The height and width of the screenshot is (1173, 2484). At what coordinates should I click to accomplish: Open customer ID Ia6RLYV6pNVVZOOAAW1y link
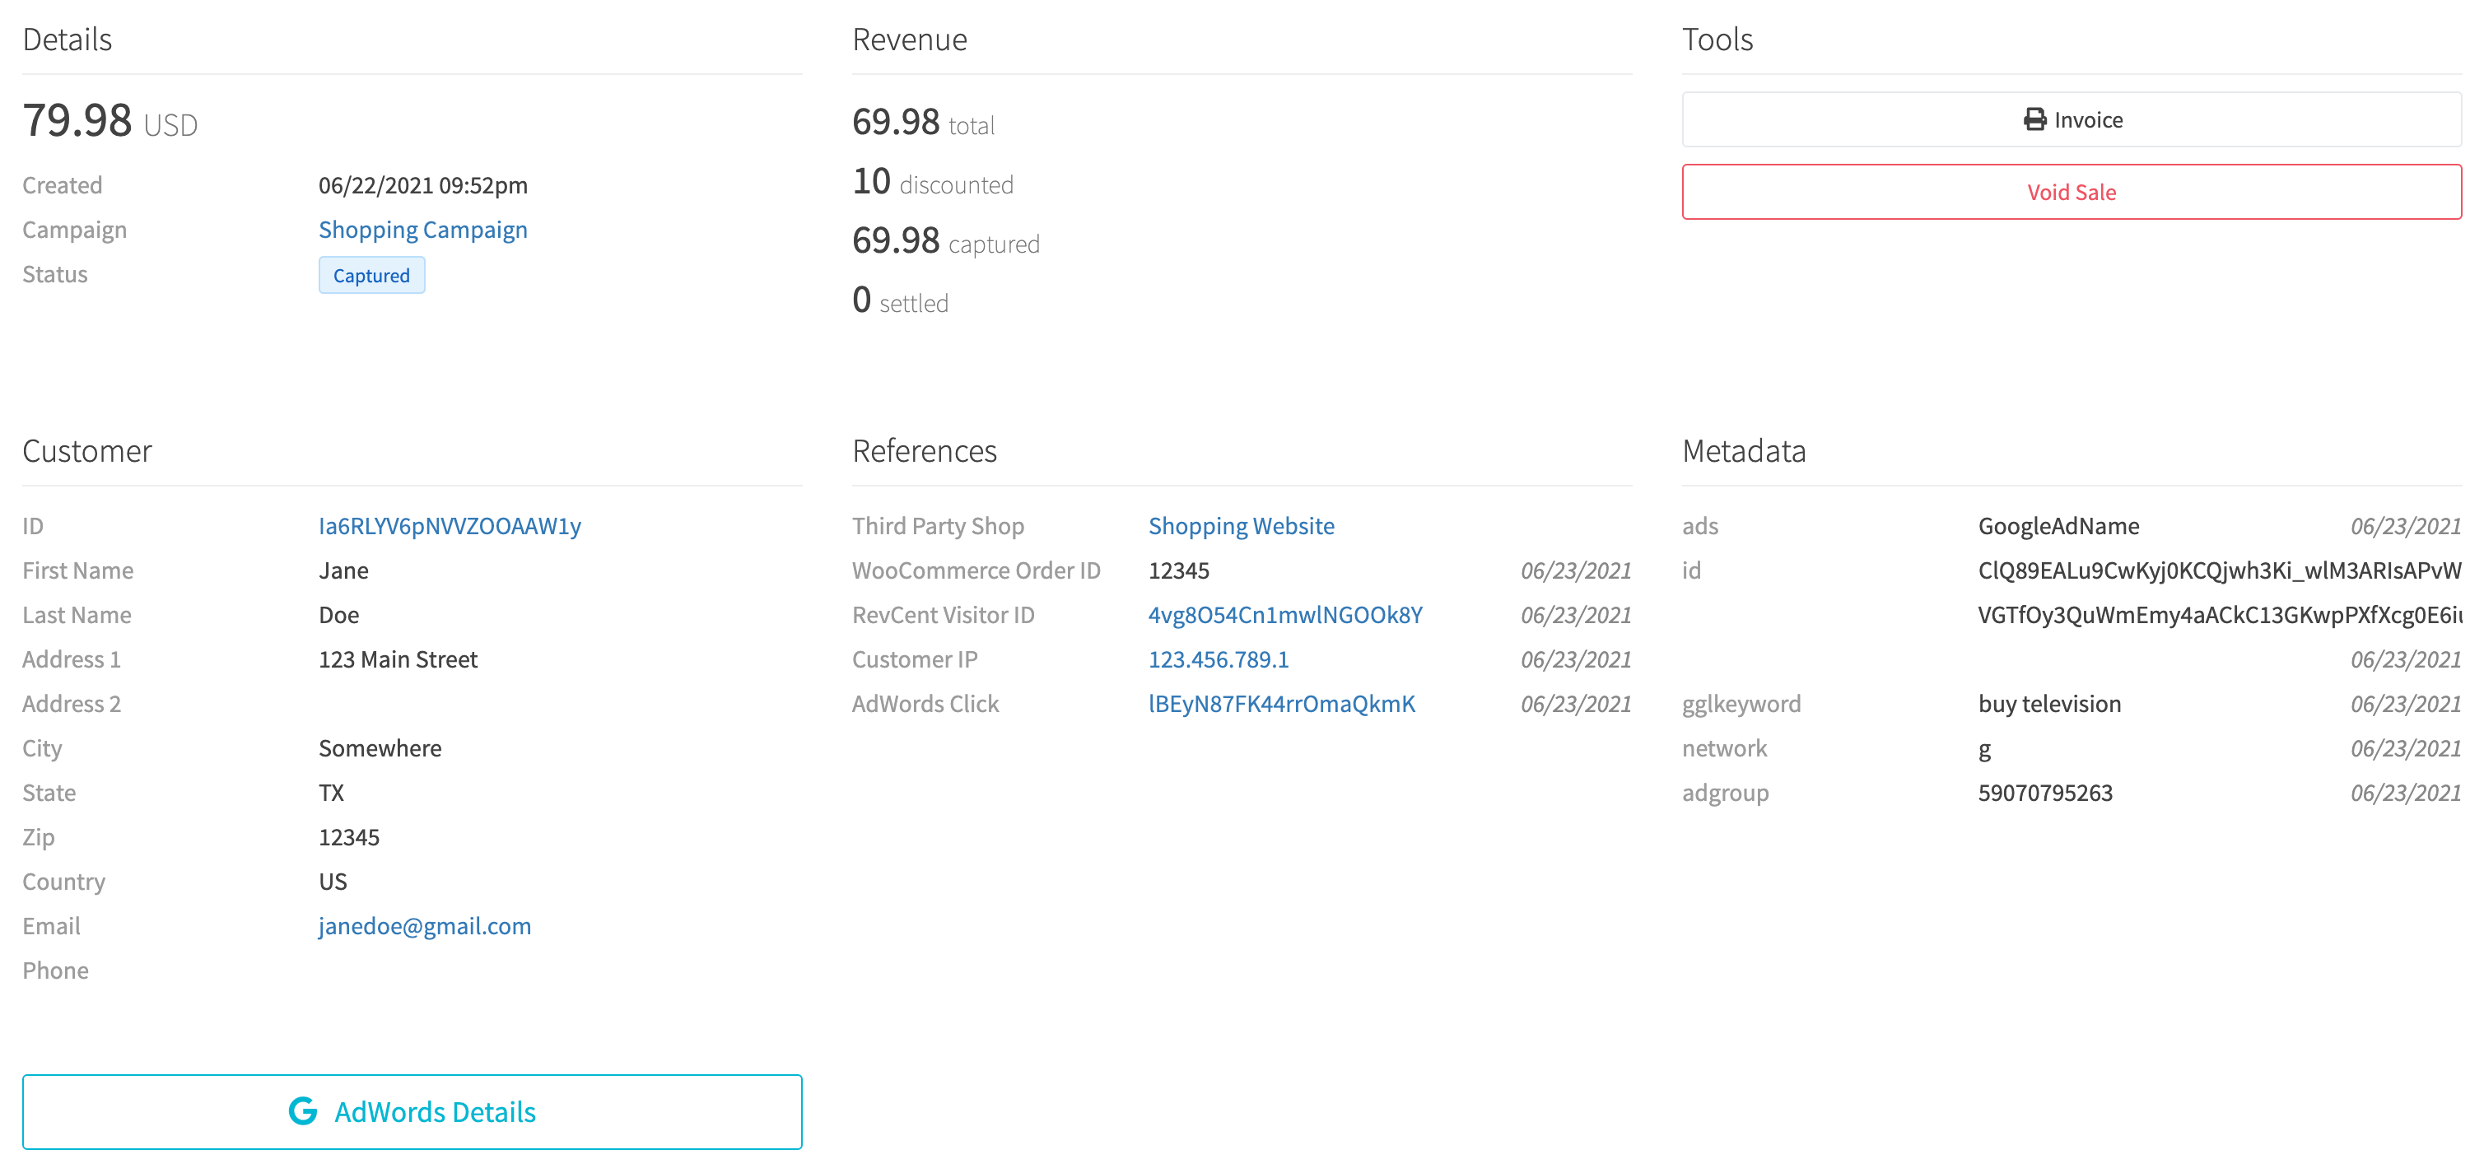click(450, 526)
